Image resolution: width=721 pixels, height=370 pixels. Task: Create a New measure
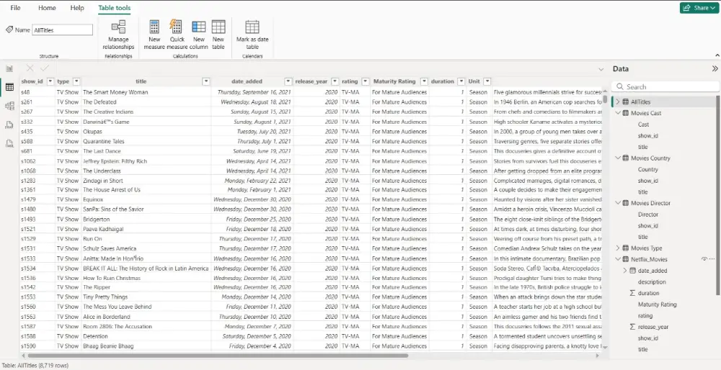pyautogui.click(x=154, y=35)
